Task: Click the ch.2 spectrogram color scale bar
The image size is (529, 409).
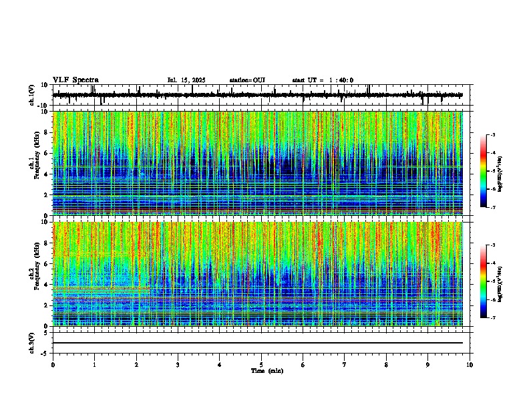Action: coord(484,281)
